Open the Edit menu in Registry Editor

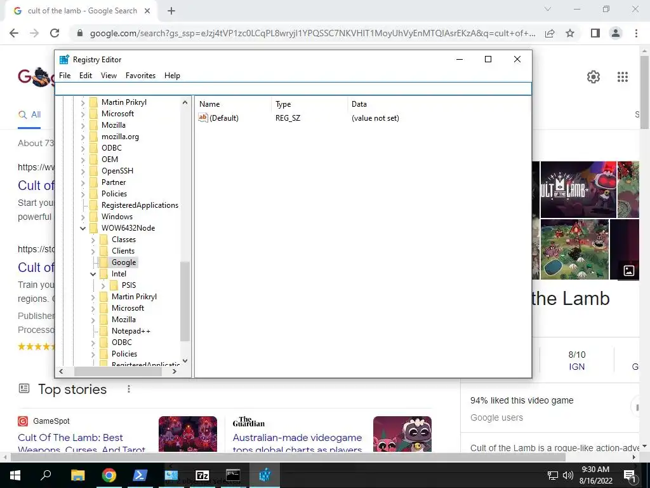tap(86, 76)
